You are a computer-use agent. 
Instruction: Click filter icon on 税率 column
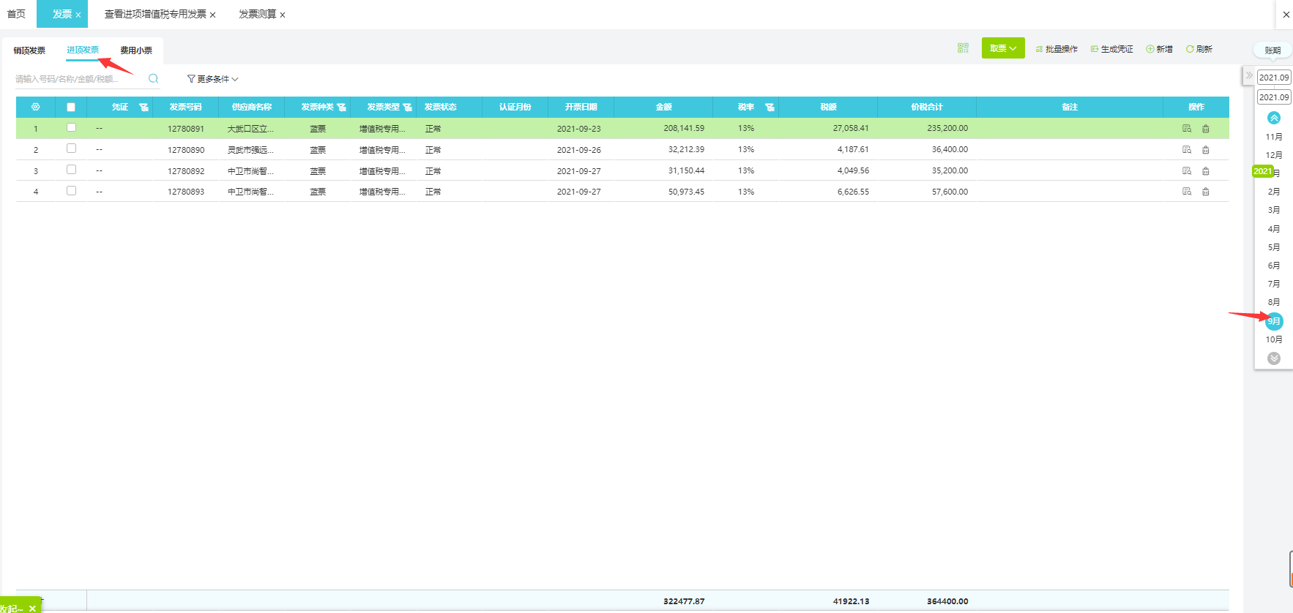[770, 108]
